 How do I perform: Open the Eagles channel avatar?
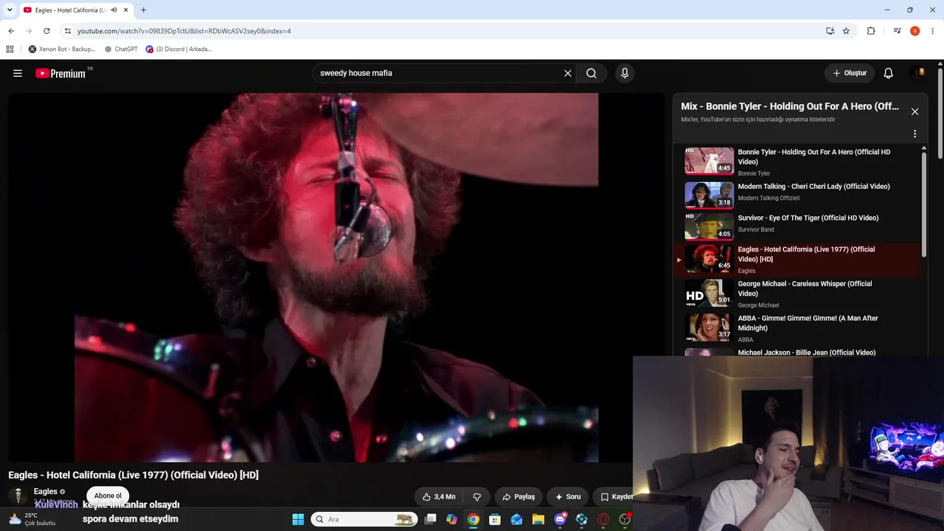(x=18, y=496)
